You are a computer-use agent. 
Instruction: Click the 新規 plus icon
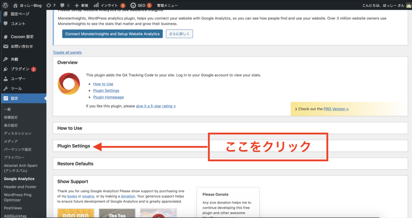(x=77, y=5)
